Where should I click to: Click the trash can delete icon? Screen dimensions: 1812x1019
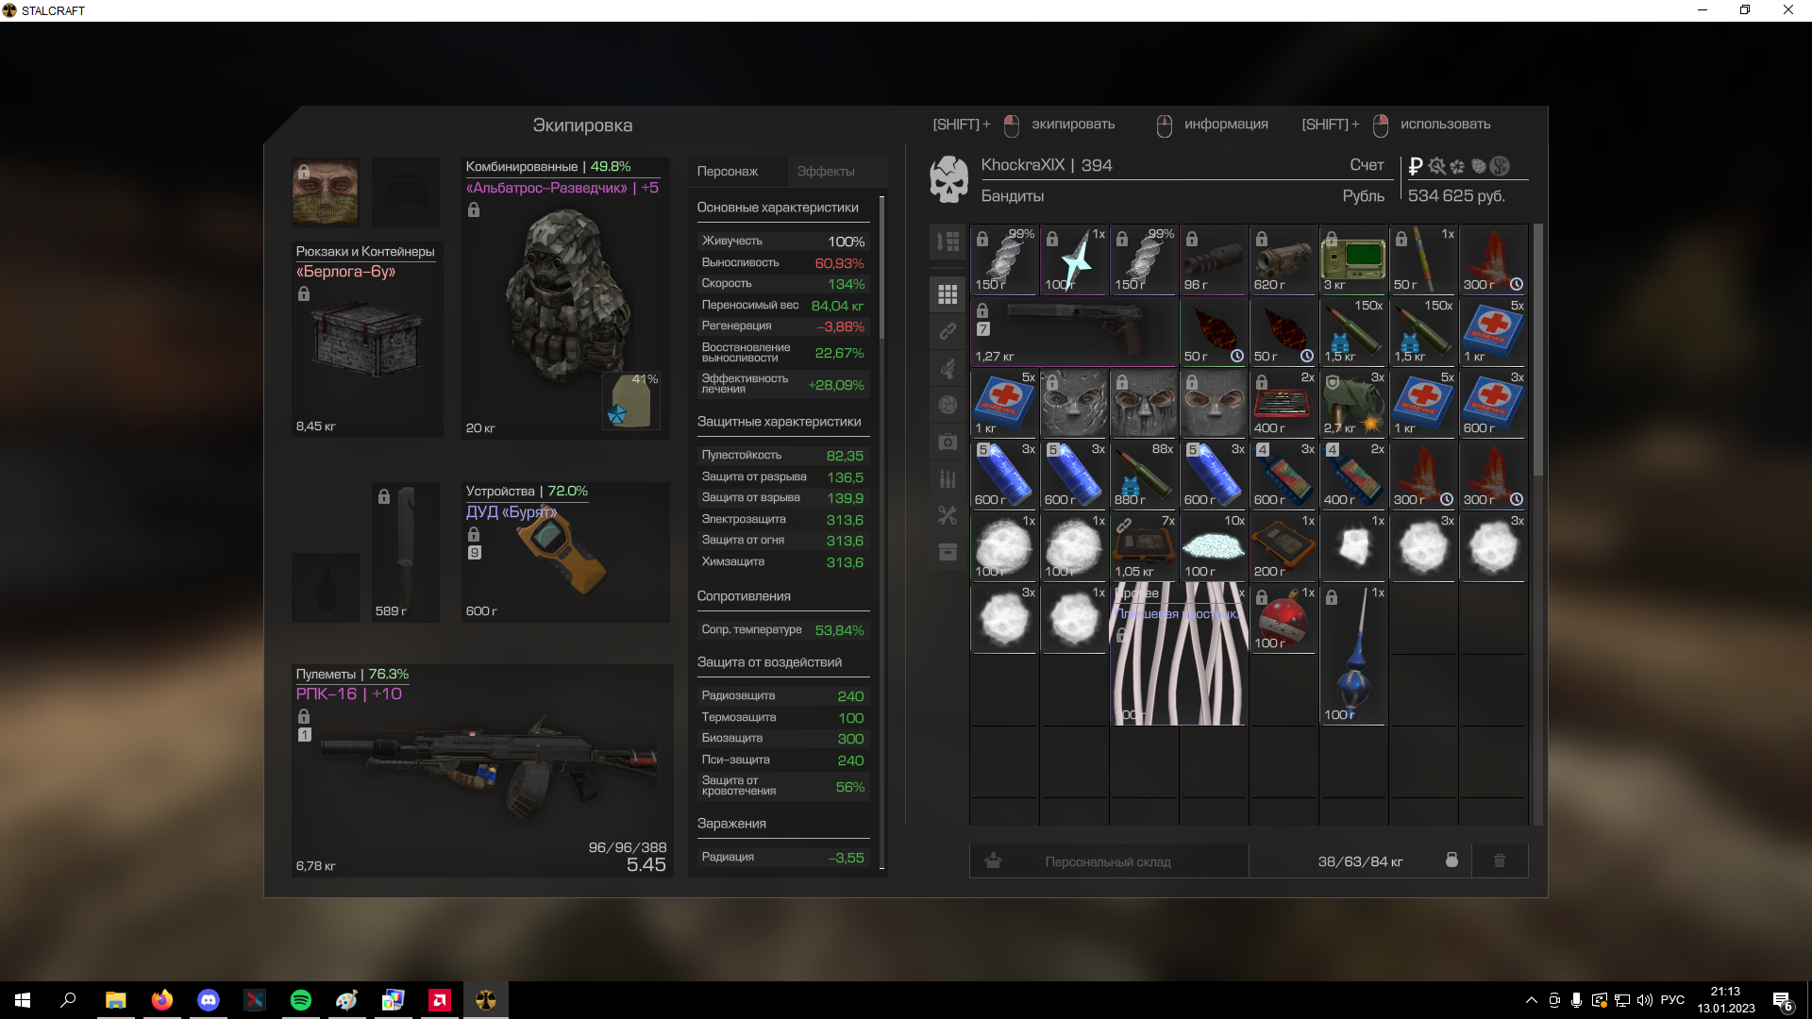(1500, 860)
